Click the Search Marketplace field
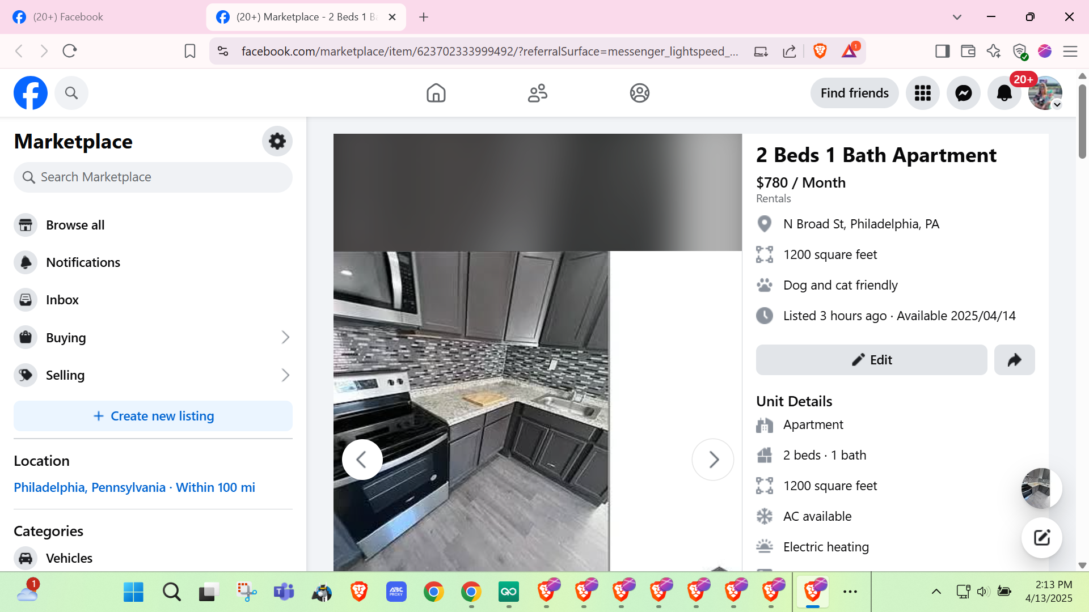 coord(153,177)
